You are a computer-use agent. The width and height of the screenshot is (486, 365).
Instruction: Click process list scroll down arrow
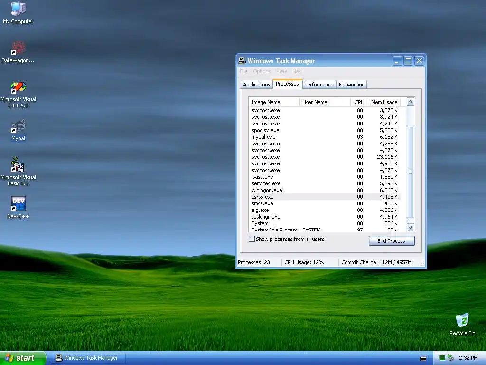click(x=411, y=228)
